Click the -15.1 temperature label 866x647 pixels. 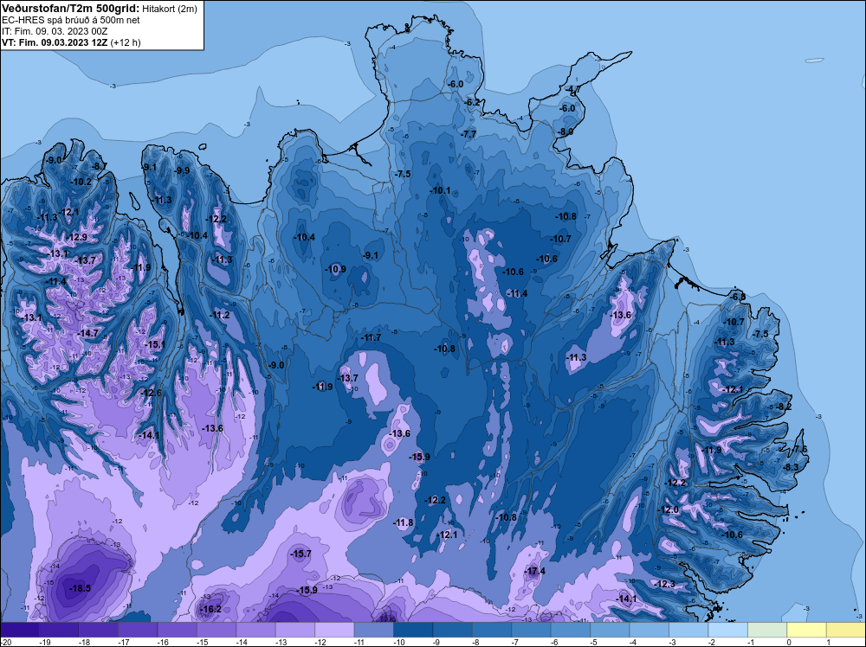click(155, 344)
